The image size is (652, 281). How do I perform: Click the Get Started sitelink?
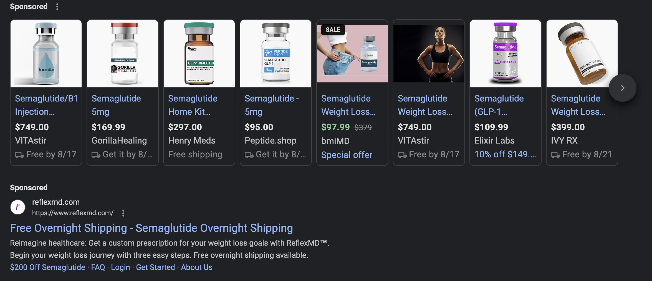[x=155, y=267]
